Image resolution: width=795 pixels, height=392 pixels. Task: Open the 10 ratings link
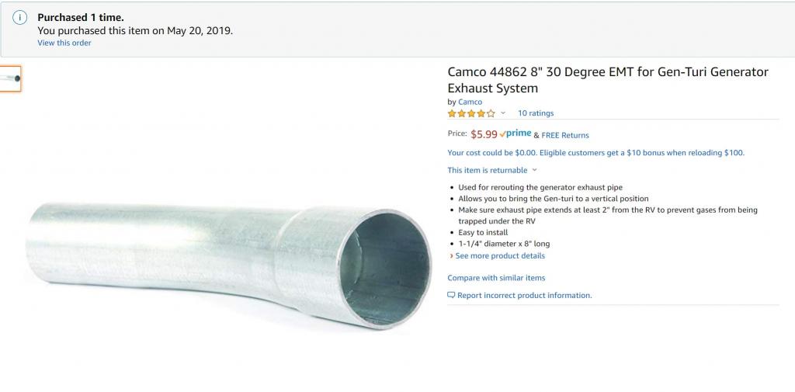click(x=536, y=113)
